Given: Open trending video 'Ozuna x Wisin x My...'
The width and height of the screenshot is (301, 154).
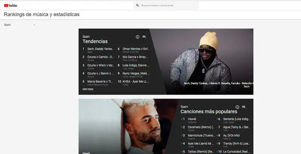Looking at the screenshot, I should (x=101, y=65).
